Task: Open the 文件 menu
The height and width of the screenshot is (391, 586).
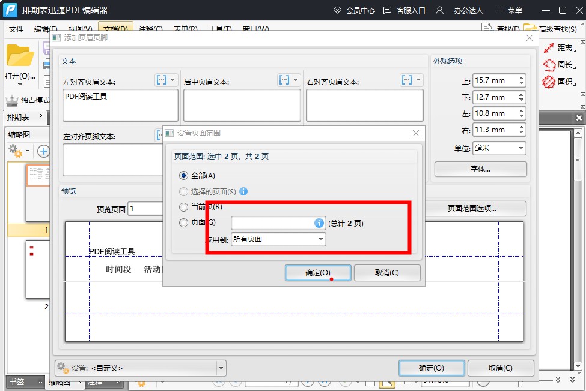Action: 16,29
